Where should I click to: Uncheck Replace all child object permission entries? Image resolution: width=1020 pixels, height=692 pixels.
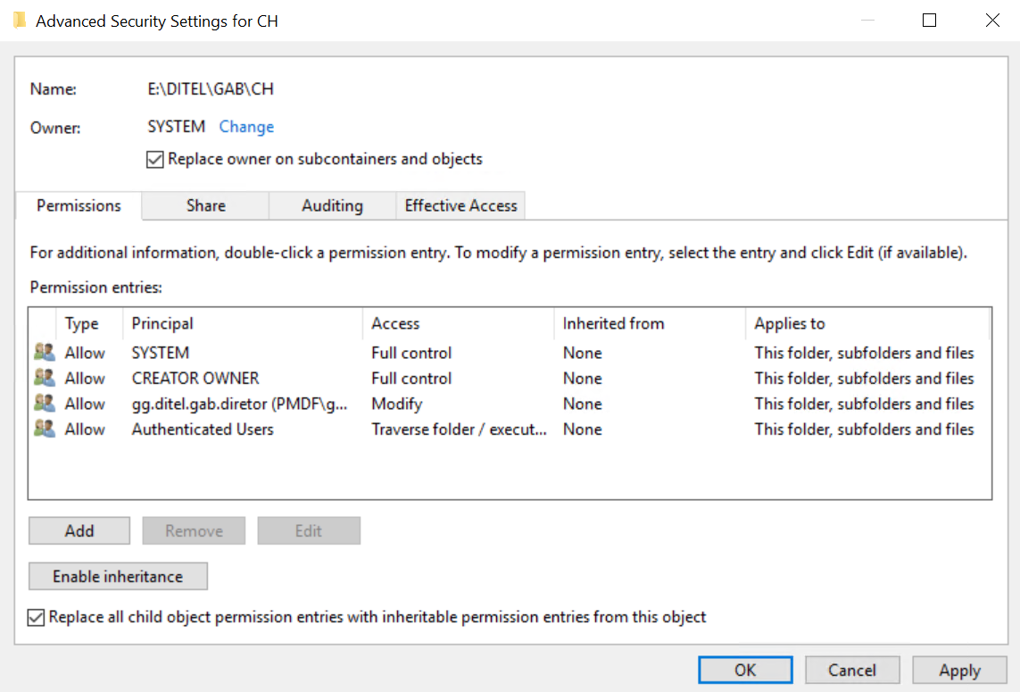click(37, 617)
